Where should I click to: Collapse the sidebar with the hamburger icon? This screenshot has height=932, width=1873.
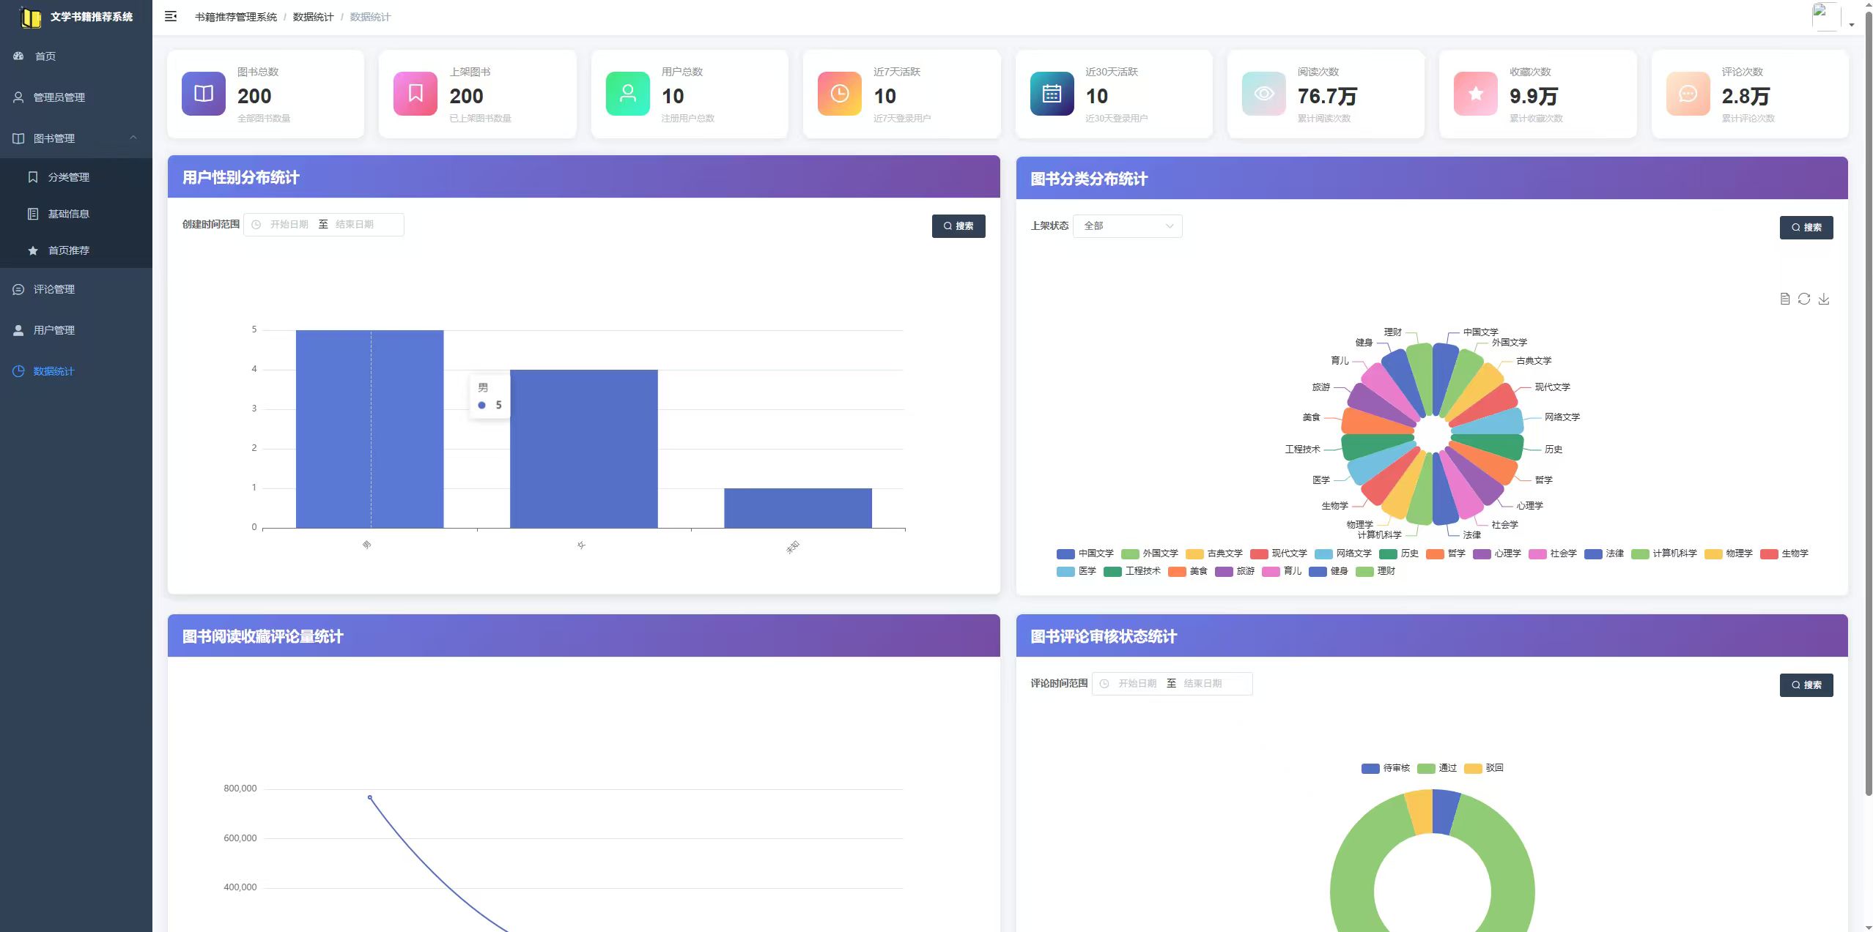(171, 16)
